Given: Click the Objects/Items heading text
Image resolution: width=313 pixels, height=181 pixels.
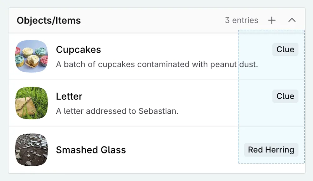Looking at the screenshot, I should tap(49, 20).
